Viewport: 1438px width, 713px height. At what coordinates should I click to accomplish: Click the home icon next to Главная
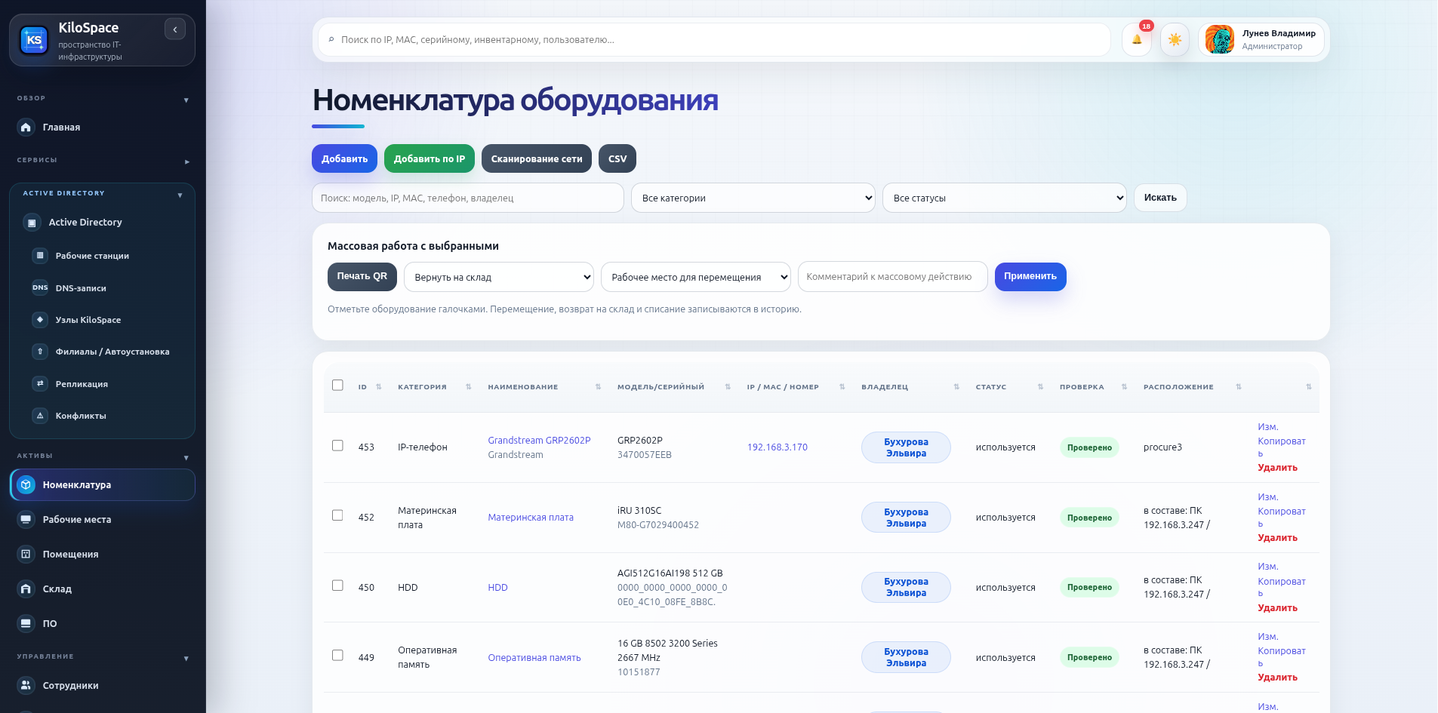[x=26, y=127]
